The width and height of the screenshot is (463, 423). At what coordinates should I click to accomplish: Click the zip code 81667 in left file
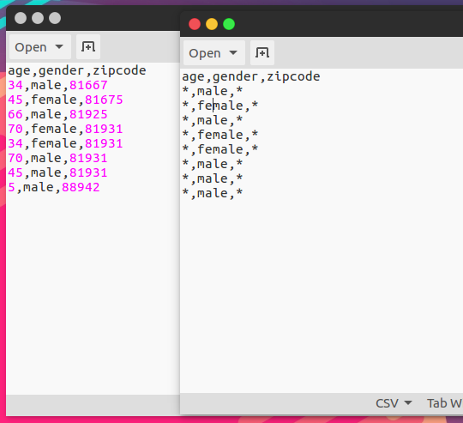88,85
